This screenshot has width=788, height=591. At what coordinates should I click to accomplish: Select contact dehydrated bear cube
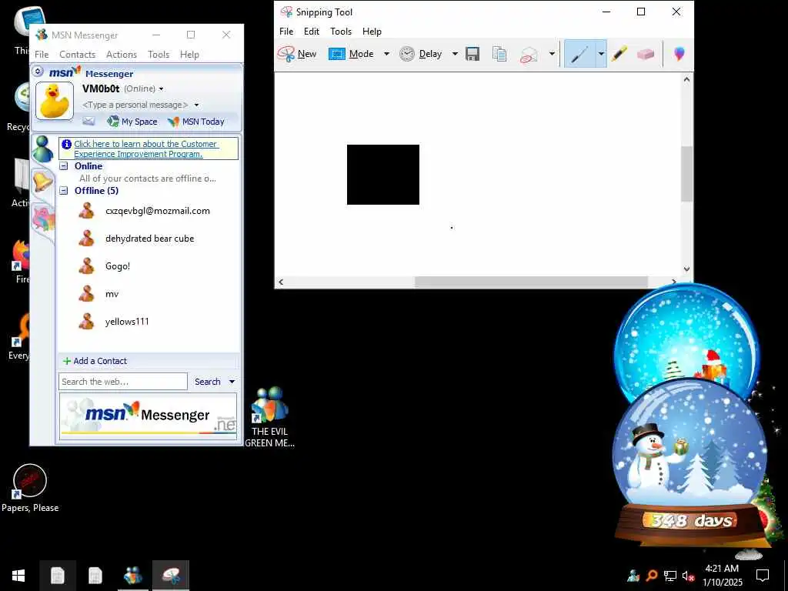tap(149, 239)
